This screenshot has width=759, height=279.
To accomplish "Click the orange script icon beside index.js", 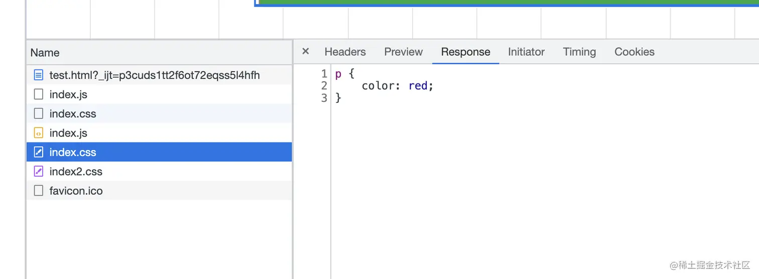I will tap(39, 133).
